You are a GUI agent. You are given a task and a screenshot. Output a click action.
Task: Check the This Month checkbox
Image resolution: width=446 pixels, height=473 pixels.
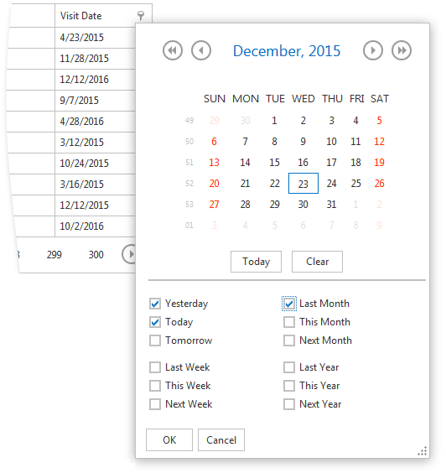[x=289, y=322]
